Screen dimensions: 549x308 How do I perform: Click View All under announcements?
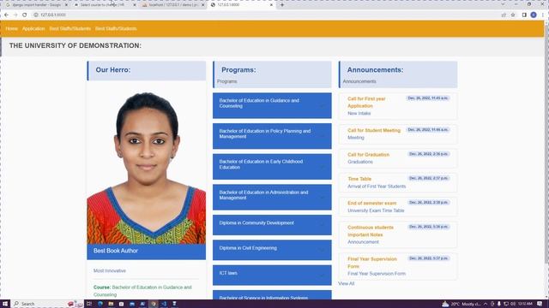[347, 283]
